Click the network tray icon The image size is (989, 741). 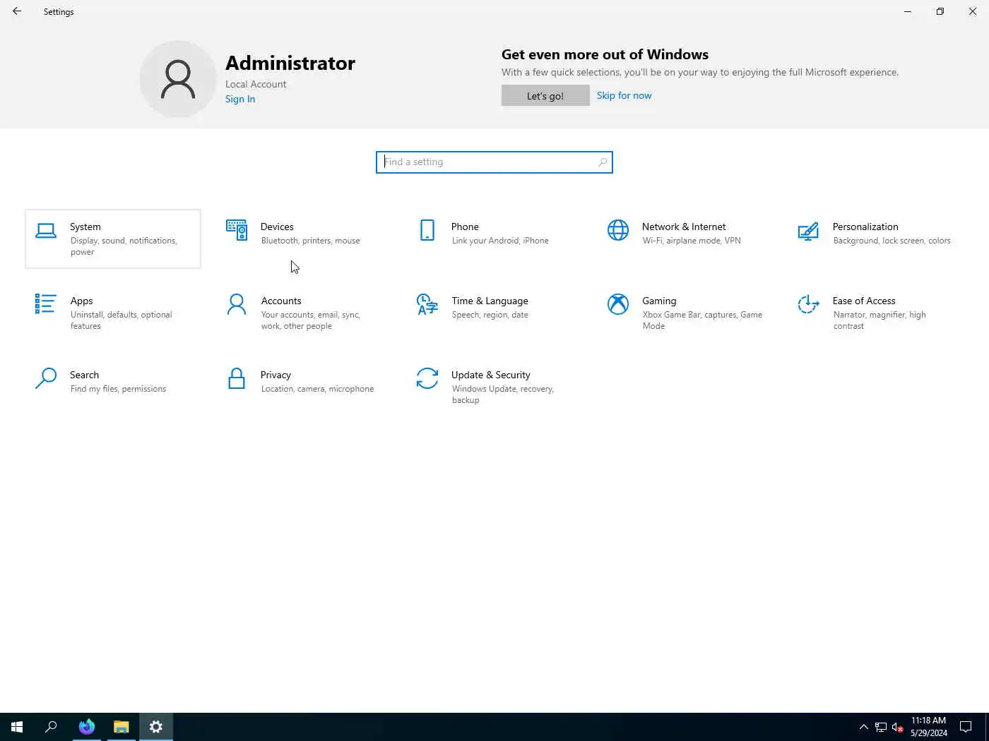[881, 727]
